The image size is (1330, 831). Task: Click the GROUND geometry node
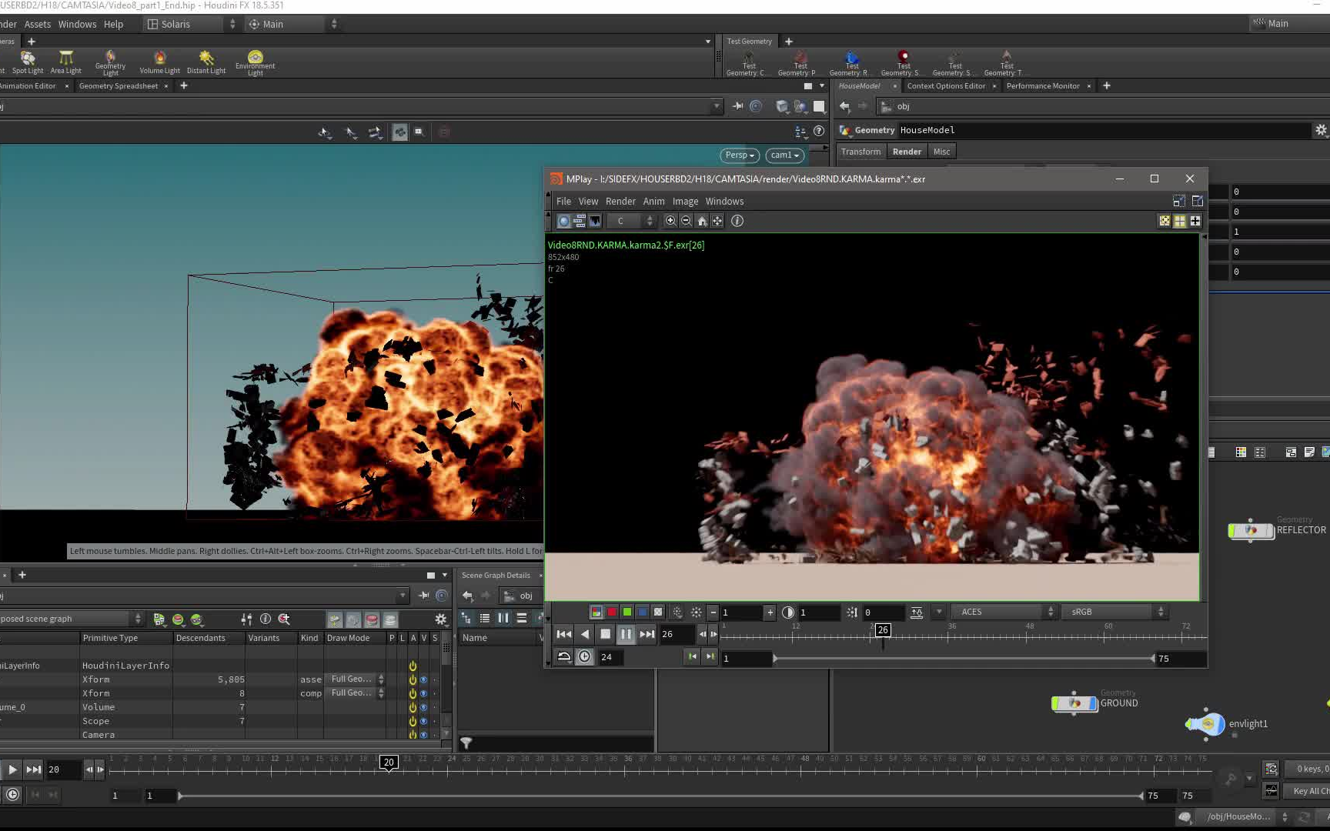(1074, 703)
